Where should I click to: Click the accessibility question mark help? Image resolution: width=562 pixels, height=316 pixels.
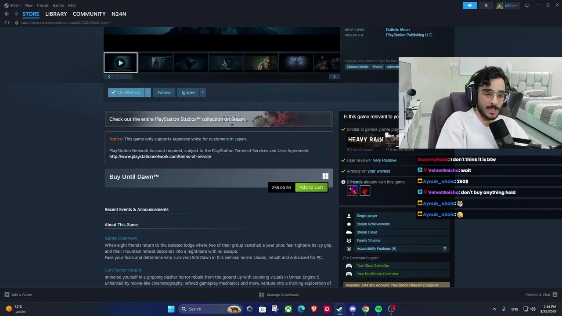[444, 249]
